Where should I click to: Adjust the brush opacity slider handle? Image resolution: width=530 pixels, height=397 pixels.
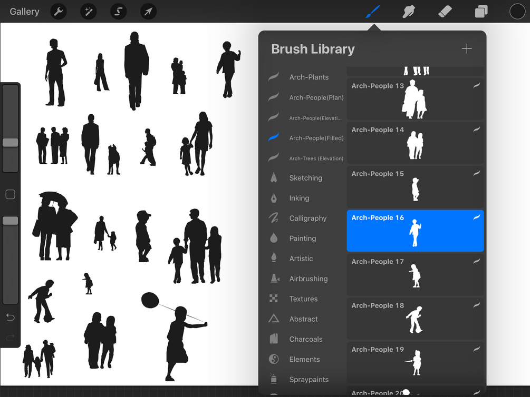(11, 221)
